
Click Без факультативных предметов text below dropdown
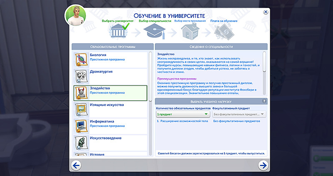click(x=236, y=121)
